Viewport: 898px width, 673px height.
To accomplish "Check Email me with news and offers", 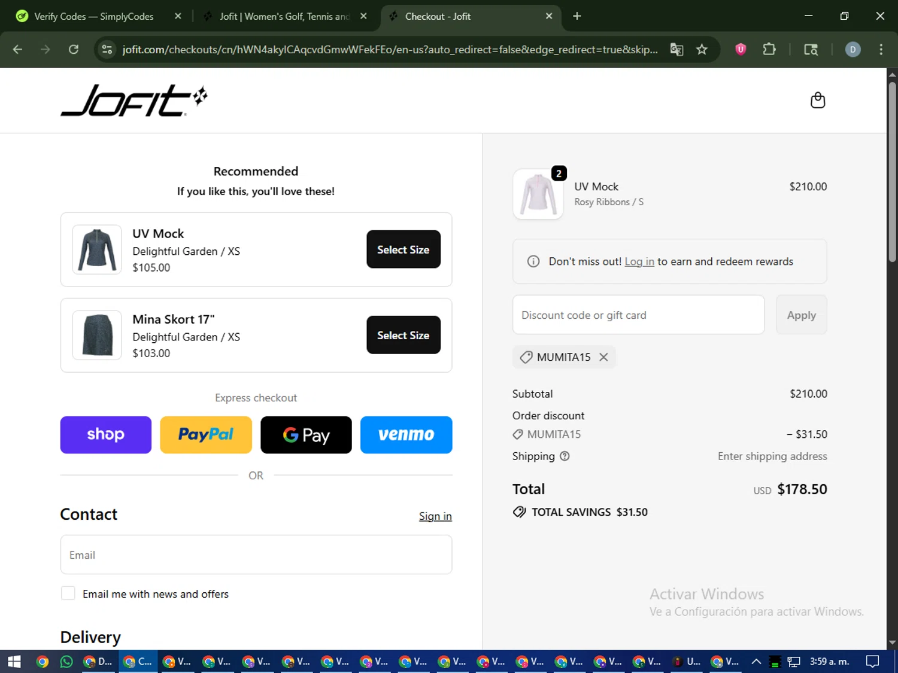I will tap(68, 593).
